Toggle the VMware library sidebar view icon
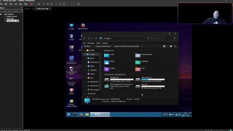This screenshot has height=131, width=233. tap(57, 4)
